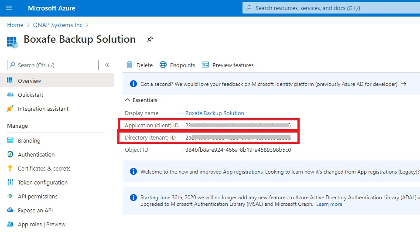This screenshot has height=232, width=420.
Task: Click the Expose an API cloud icon
Action: coord(10,210)
